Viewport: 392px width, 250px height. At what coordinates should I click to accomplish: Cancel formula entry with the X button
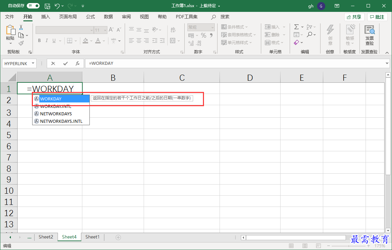53,63
